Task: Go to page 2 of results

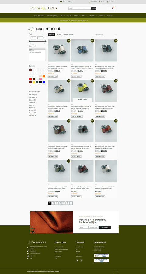Action: 53,203
